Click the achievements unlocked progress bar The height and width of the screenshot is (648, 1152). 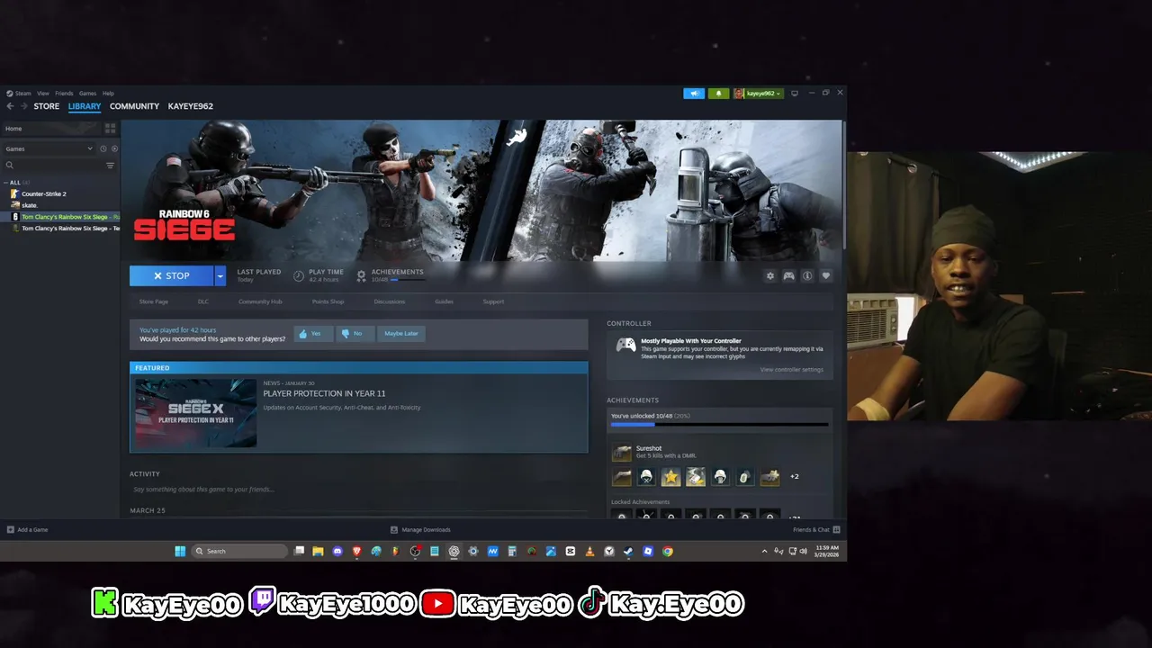click(x=719, y=424)
